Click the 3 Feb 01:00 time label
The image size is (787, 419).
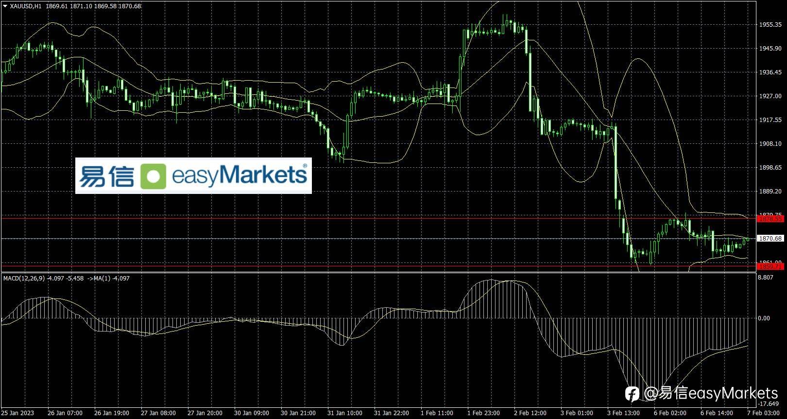pos(577,413)
